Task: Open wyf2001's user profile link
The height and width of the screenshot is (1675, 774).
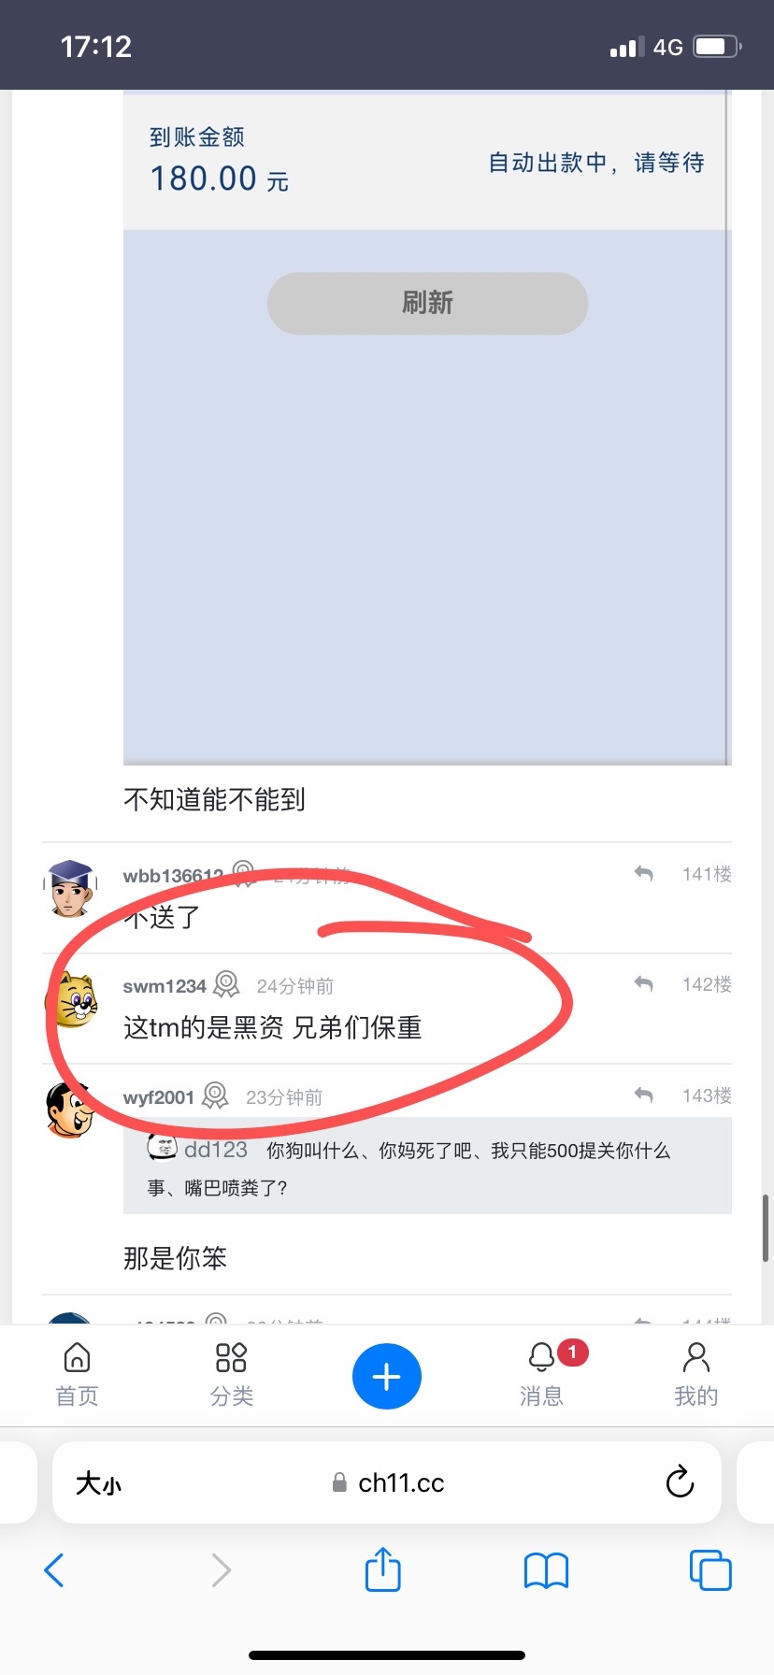Action: (x=159, y=1097)
